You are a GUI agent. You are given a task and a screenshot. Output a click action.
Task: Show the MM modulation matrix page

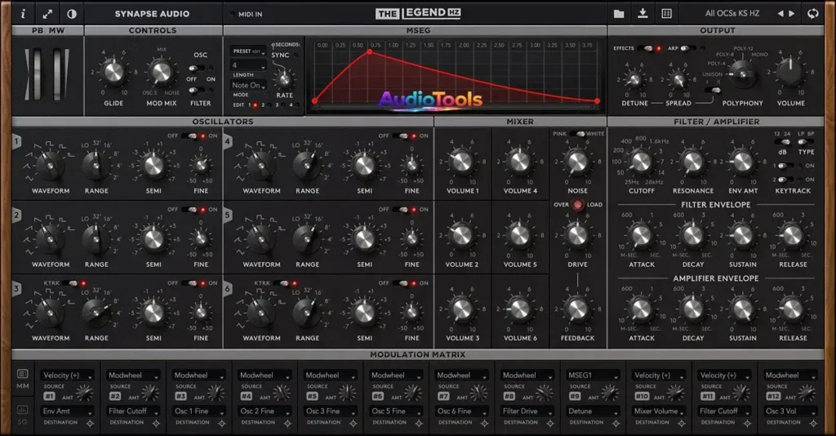(22, 379)
